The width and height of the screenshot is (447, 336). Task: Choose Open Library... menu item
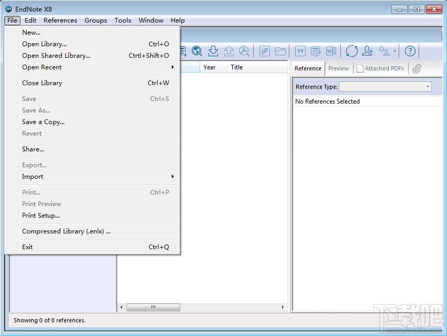(x=99, y=44)
